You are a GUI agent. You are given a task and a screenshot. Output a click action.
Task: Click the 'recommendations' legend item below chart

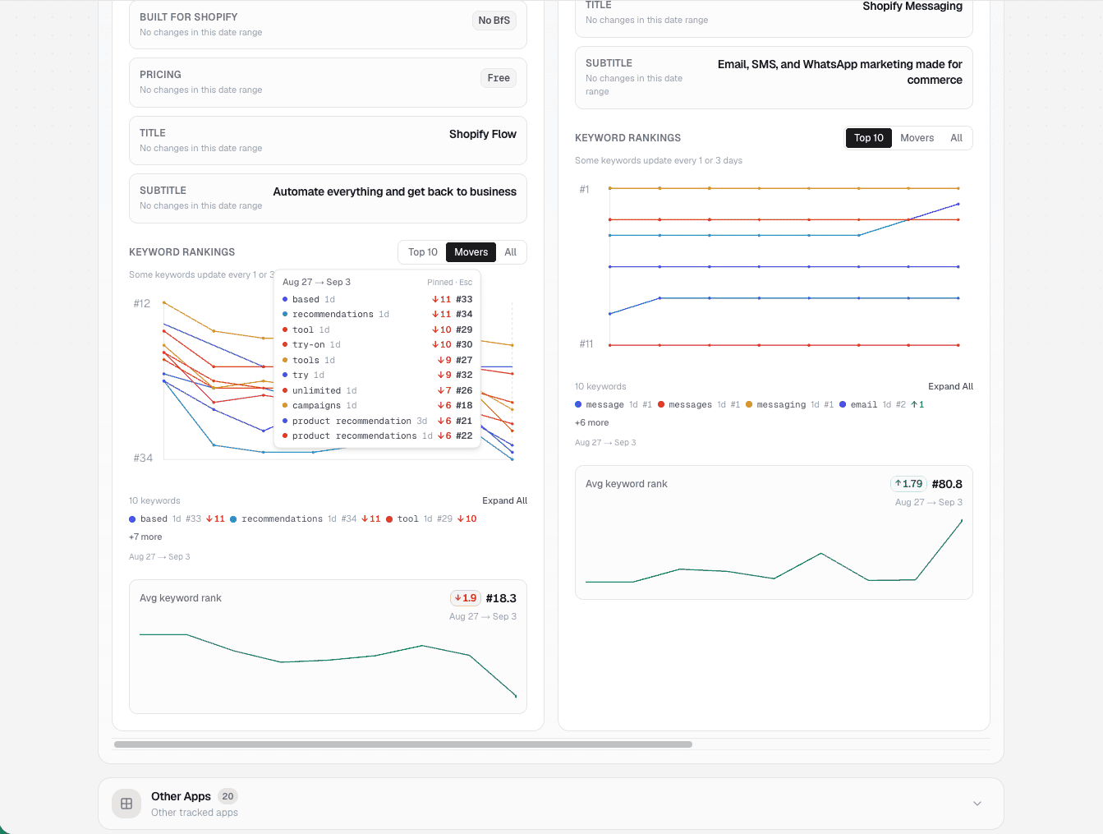[x=306, y=519]
